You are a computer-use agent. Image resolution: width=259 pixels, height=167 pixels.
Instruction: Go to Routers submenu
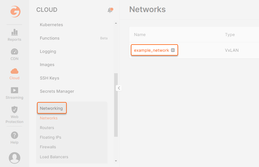(x=47, y=128)
